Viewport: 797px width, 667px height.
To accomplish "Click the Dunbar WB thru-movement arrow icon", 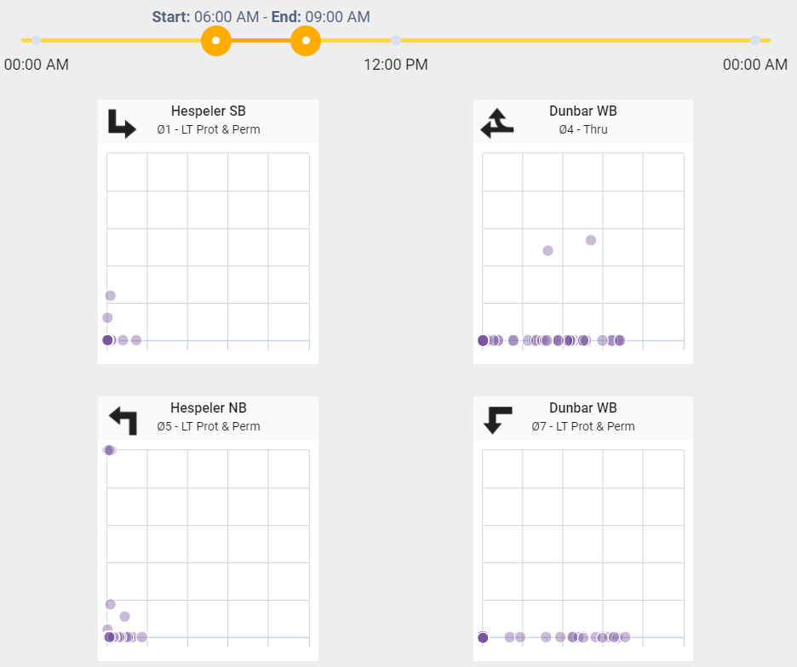I will pyautogui.click(x=497, y=122).
